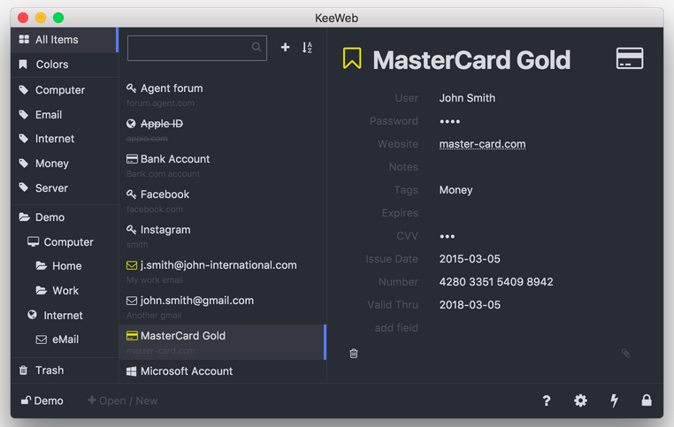Screen dimensions: 674x427
Task: Select MasterCard Gold in entry list
Action: pyautogui.click(x=223, y=342)
